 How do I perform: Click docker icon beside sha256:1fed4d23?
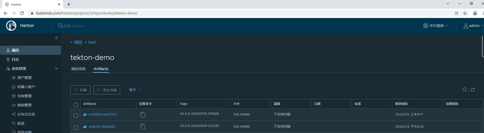[x=85, y=127]
